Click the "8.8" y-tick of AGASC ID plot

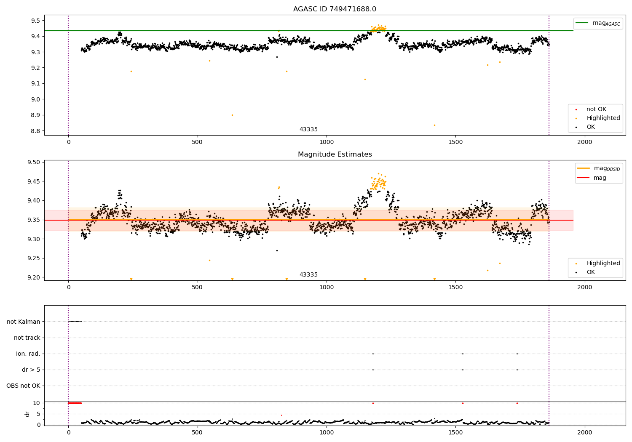pos(35,131)
